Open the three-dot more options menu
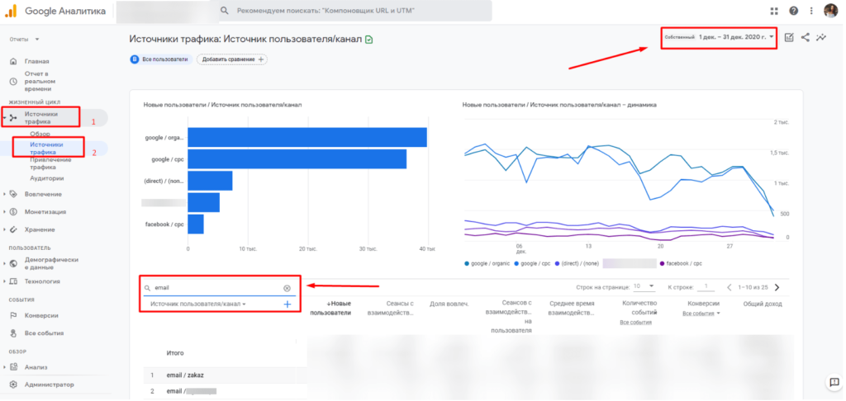The image size is (846, 401). click(811, 11)
